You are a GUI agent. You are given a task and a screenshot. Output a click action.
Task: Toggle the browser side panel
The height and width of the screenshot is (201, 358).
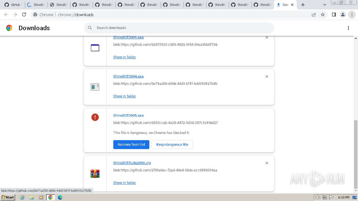pos(334,15)
